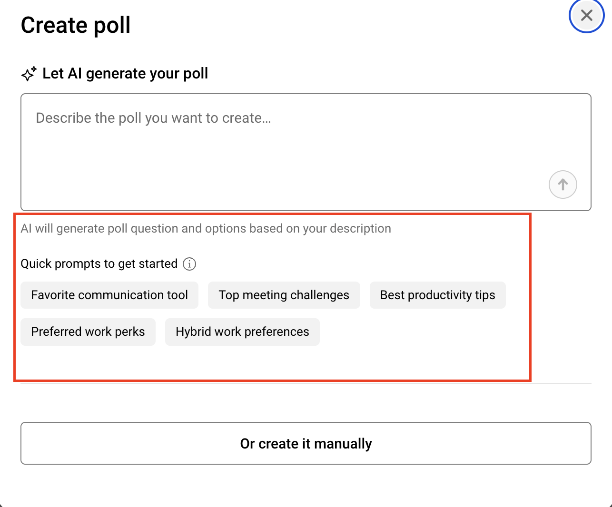The width and height of the screenshot is (612, 507).
Task: Click the Describe the poll placeholder text
Action: click(153, 118)
